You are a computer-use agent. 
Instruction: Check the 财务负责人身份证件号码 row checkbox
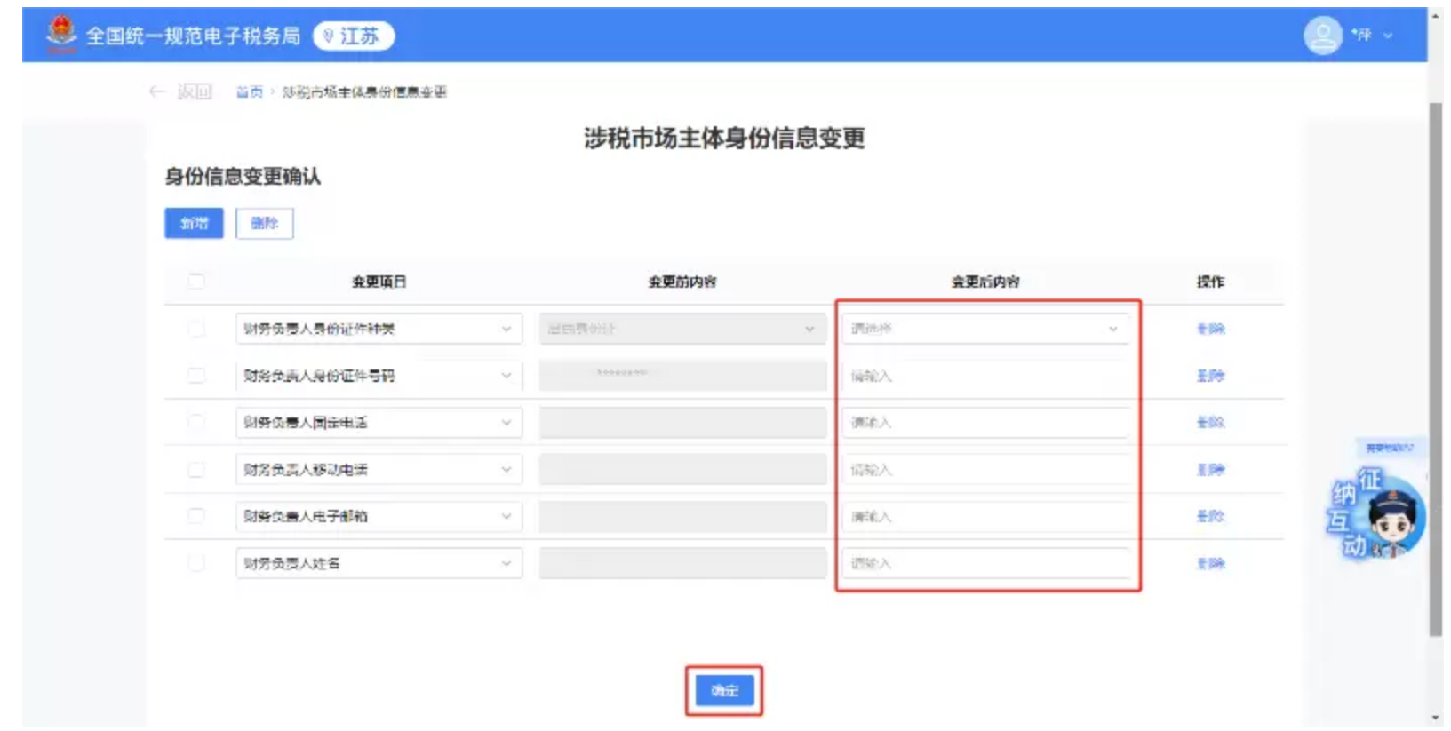pos(196,376)
